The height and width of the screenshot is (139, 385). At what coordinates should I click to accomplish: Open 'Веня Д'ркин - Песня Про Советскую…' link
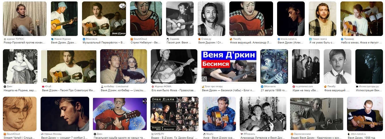point(68,90)
